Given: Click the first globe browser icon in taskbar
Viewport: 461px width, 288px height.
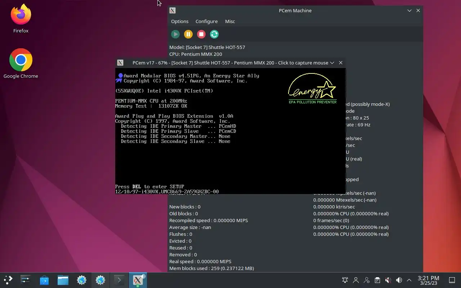Looking at the screenshot, I should (x=81, y=280).
